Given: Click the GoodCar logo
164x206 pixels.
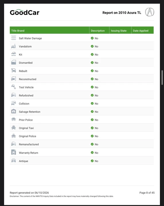Looking at the screenshot, I should (x=25, y=12).
